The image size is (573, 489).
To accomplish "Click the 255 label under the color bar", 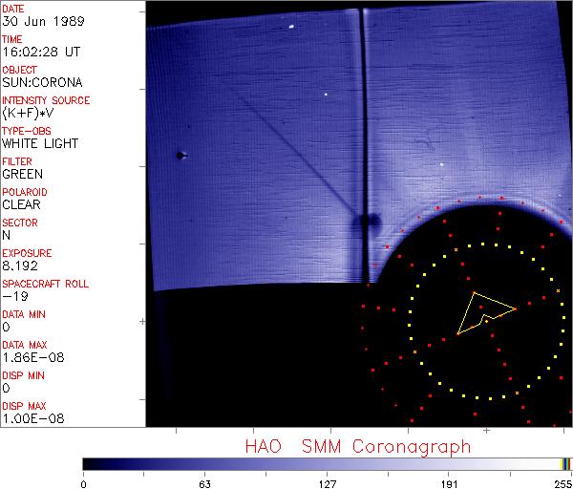I will (562, 482).
